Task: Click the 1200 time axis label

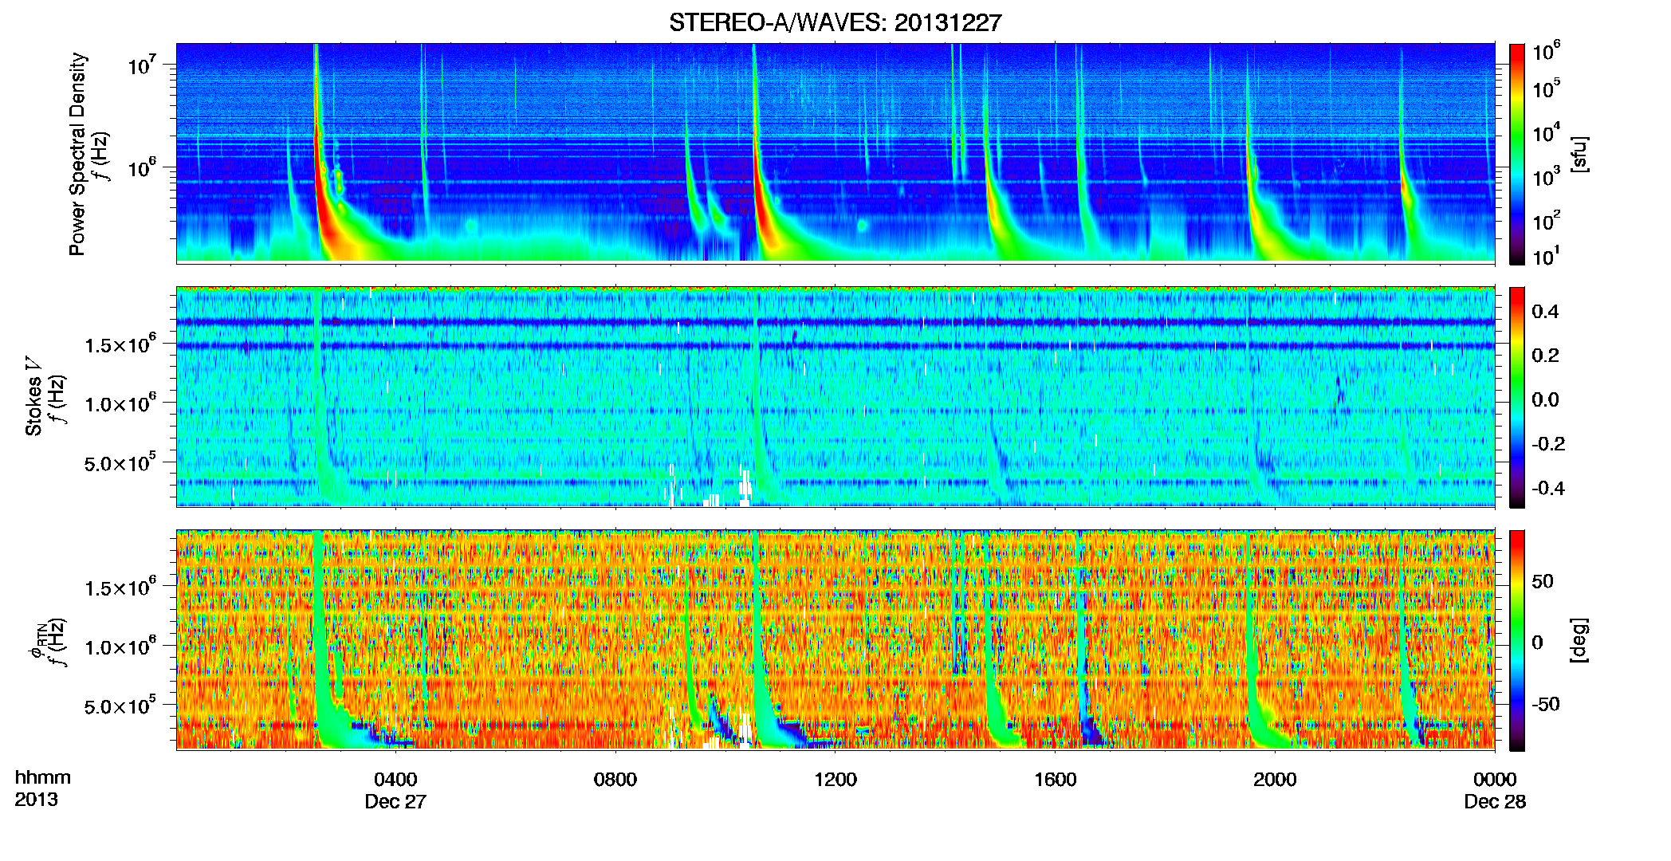Action: click(835, 779)
